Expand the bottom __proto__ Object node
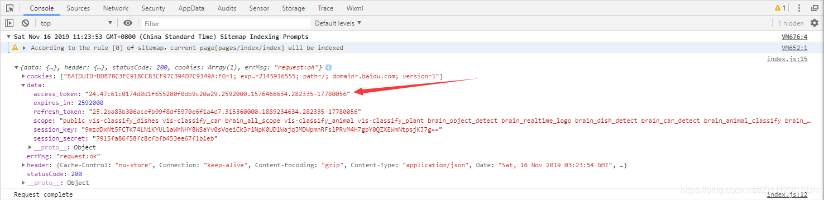This screenshot has height=200, width=824. 23,183
